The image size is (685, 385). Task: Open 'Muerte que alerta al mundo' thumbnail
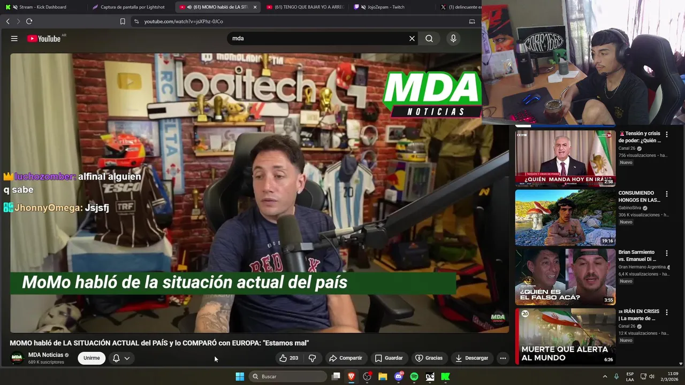coord(565,336)
